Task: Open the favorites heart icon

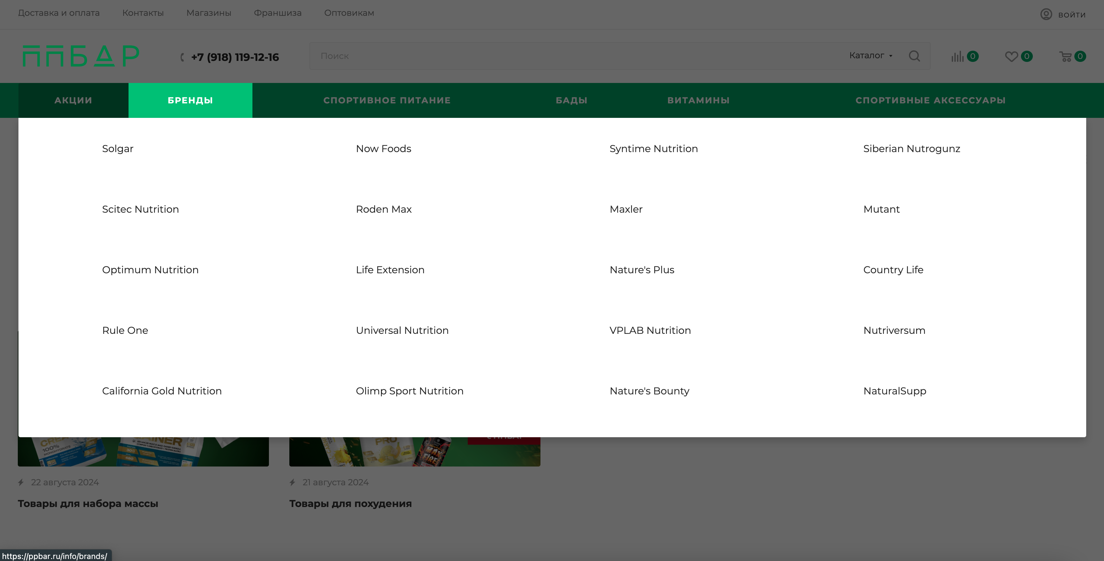Action: click(x=1011, y=57)
